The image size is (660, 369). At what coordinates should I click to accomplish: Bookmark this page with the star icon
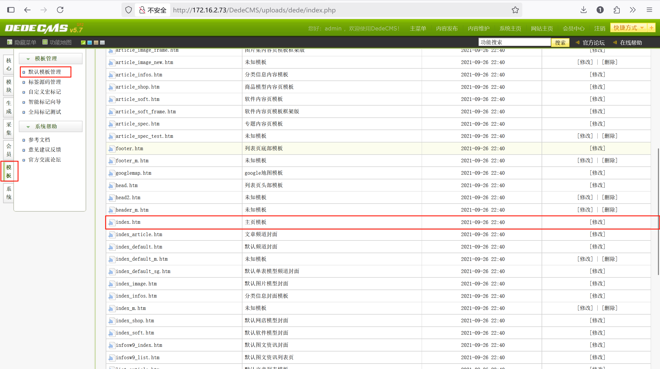point(515,10)
